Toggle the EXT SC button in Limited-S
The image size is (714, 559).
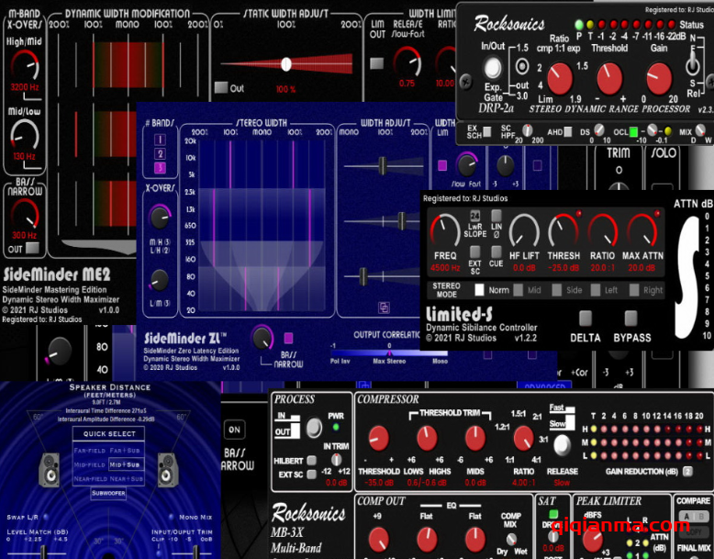click(475, 252)
